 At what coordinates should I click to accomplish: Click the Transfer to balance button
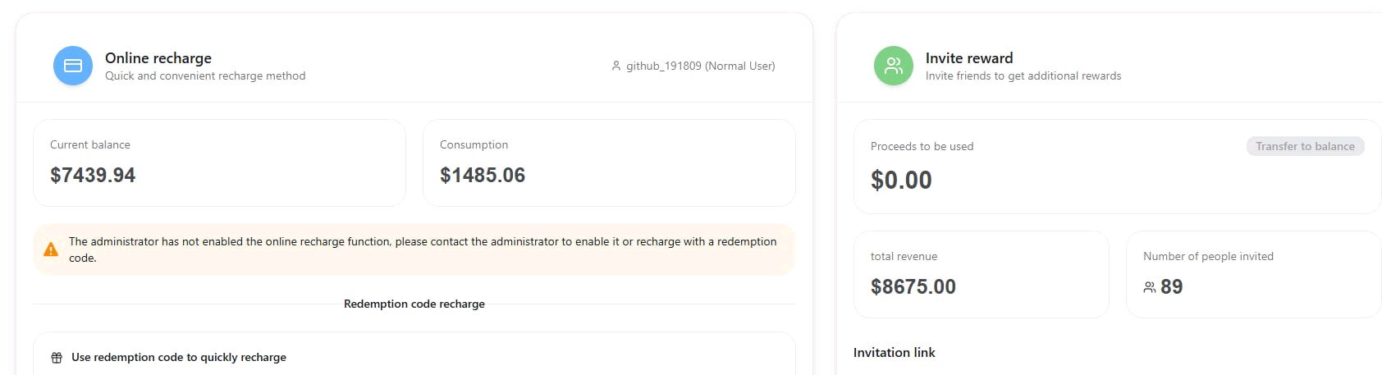point(1305,146)
